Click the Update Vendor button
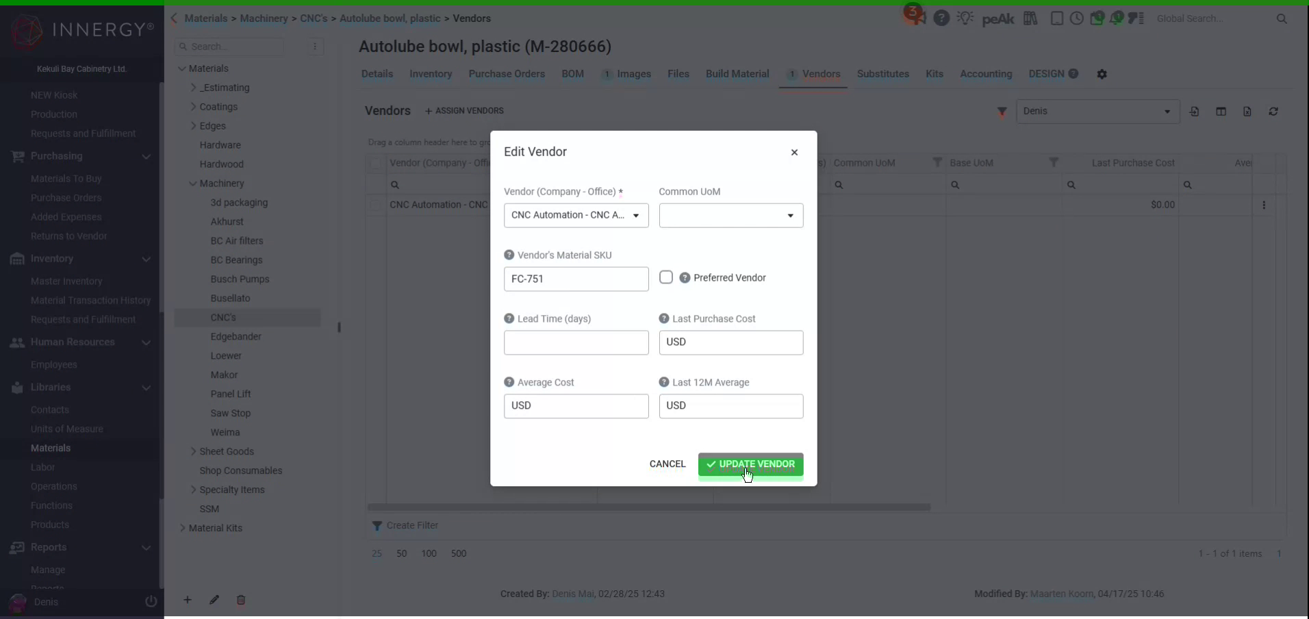The height and width of the screenshot is (619, 1309). [x=750, y=464]
